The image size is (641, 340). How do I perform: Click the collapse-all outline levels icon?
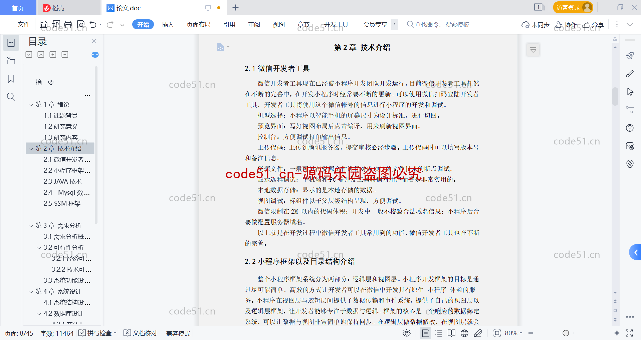tap(41, 54)
